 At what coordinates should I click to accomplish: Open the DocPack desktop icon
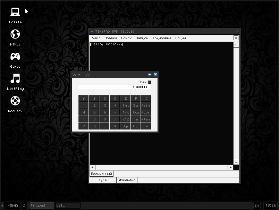pos(15,101)
